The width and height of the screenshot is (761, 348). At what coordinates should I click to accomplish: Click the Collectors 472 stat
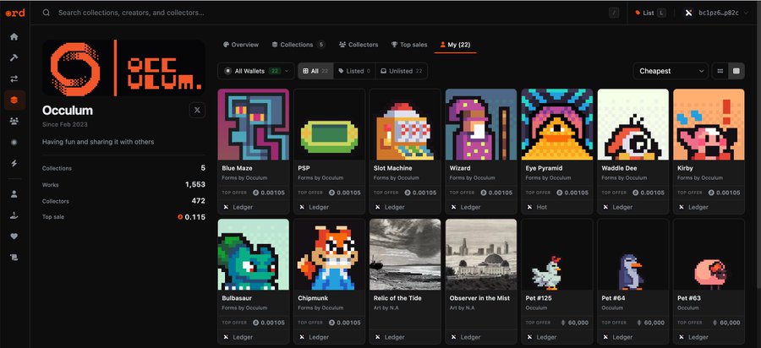(x=123, y=201)
